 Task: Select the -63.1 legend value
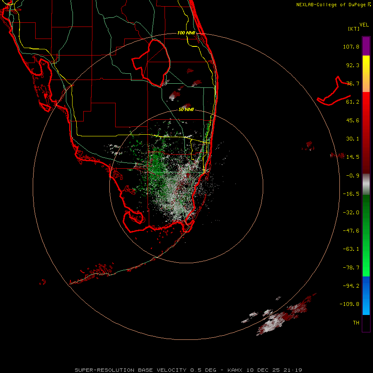(351, 249)
